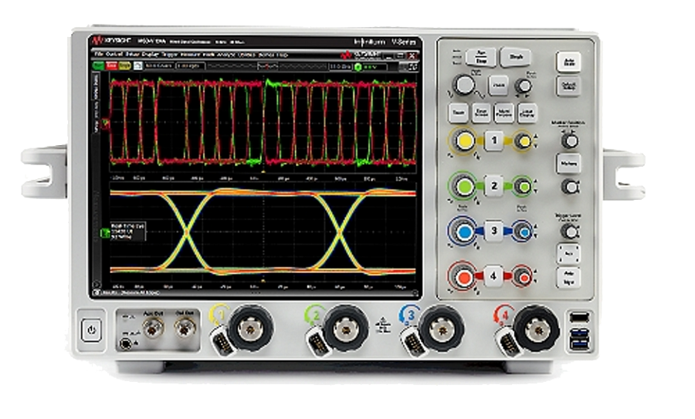Image resolution: width=695 pixels, height=419 pixels.
Task: Click the red channel 4 vertical scale knob
Action: click(463, 277)
